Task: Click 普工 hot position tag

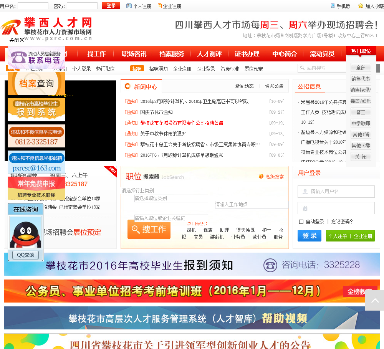Action: click(361, 112)
